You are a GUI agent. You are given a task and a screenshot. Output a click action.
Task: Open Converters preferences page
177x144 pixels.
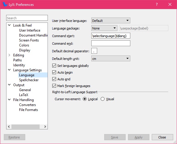click(x=27, y=105)
